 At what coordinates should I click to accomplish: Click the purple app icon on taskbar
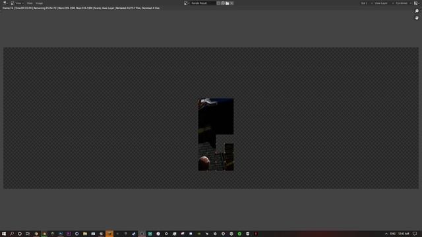[x=69, y=234]
